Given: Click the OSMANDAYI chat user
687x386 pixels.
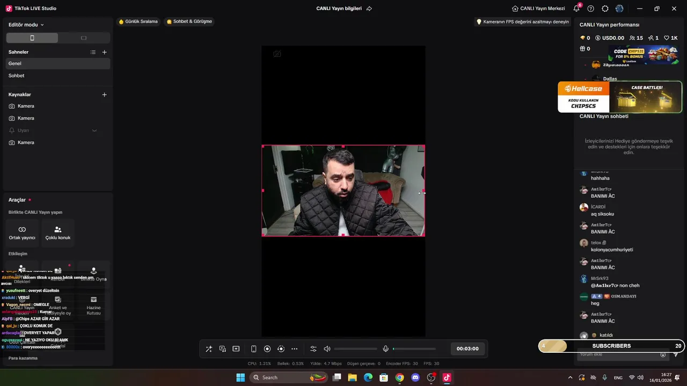Looking at the screenshot, I should coord(624,296).
